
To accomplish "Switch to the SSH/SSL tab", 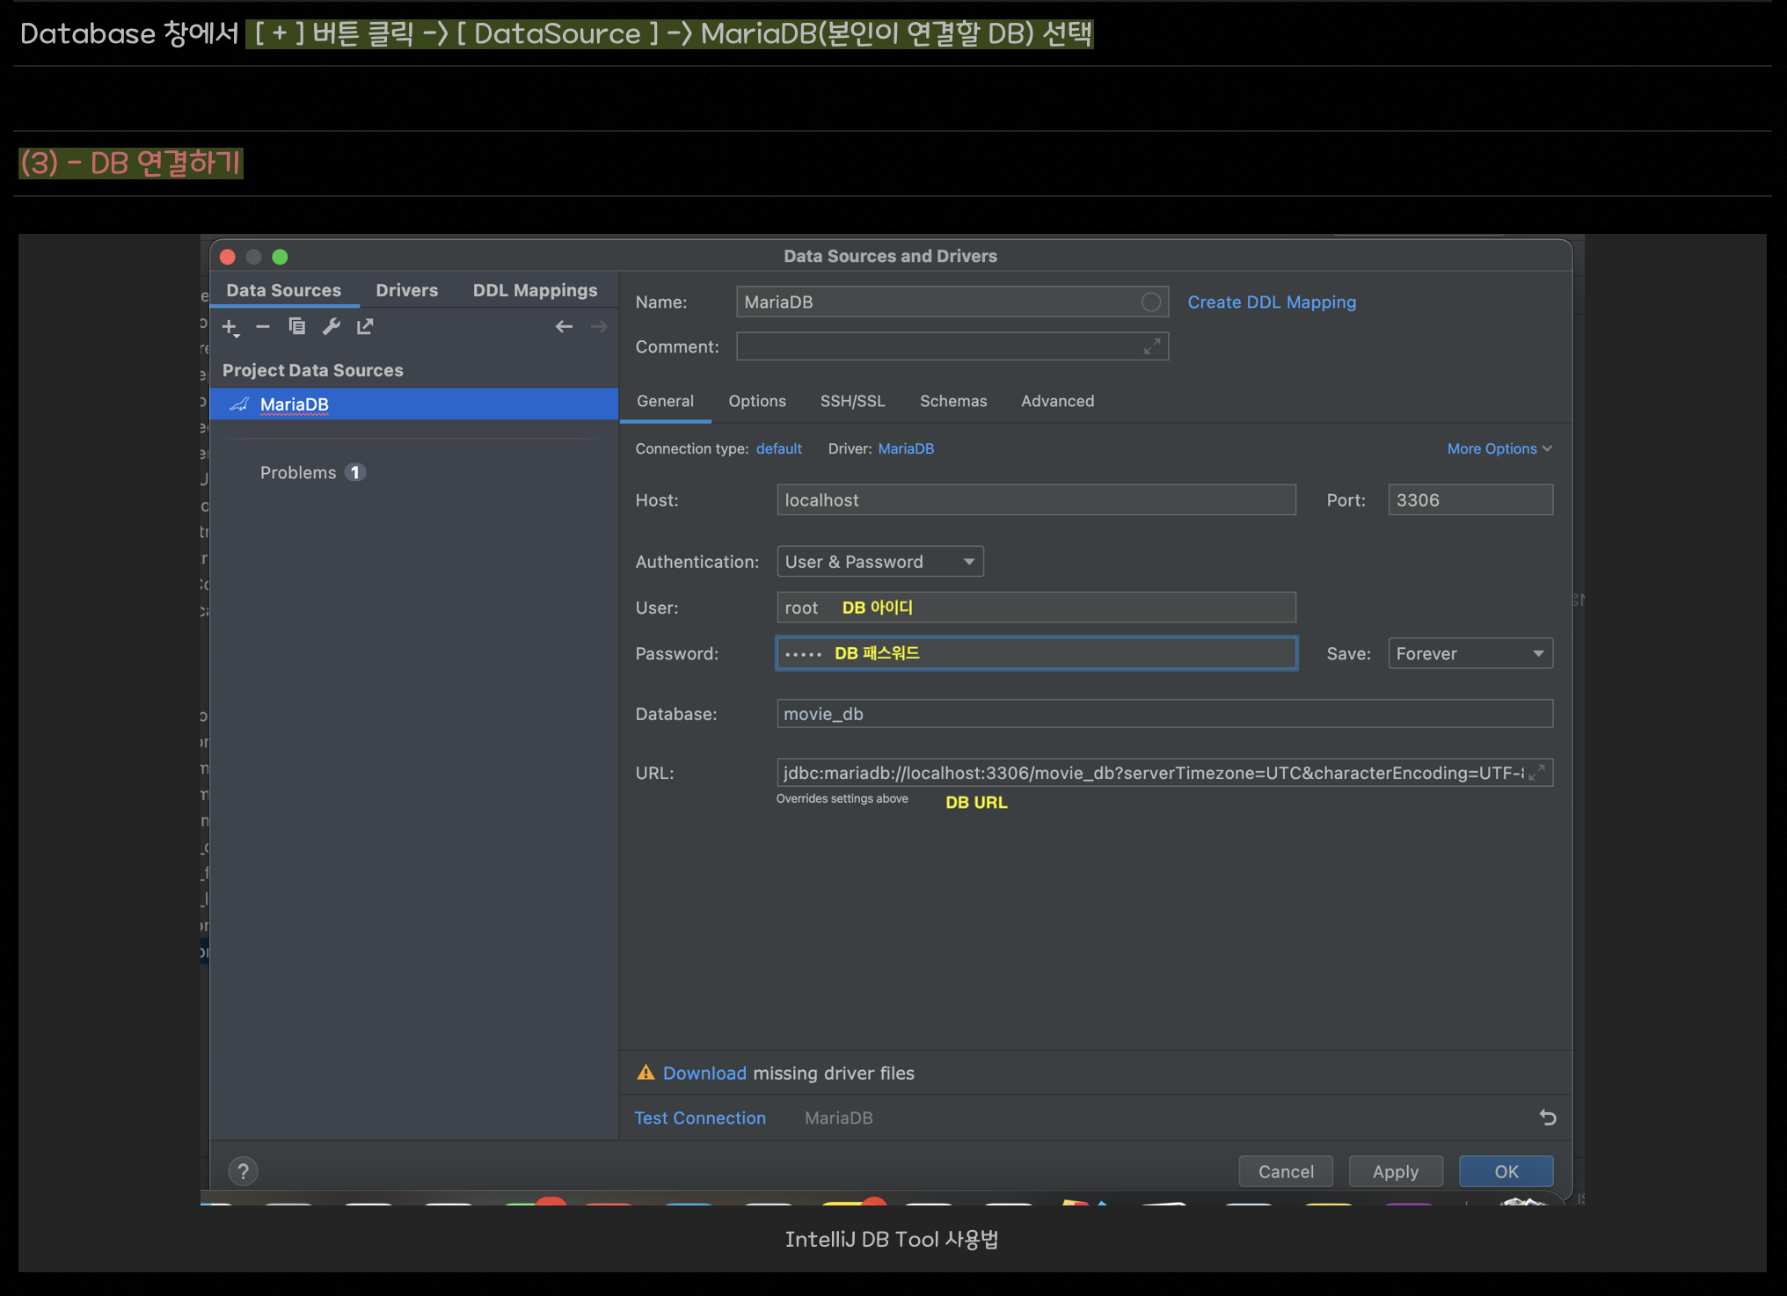I will pos(852,401).
